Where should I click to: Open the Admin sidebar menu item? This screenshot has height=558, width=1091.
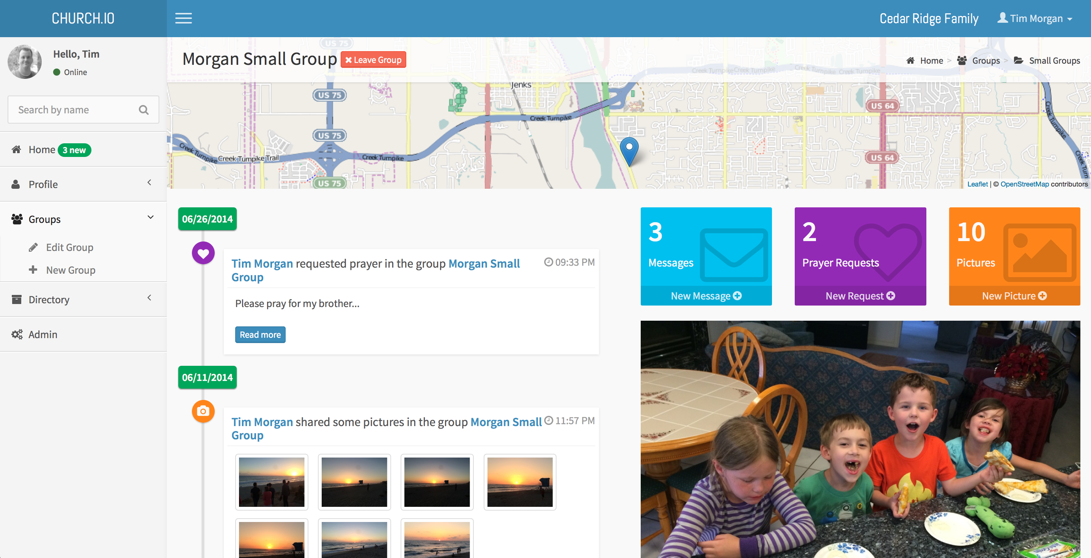[42, 334]
